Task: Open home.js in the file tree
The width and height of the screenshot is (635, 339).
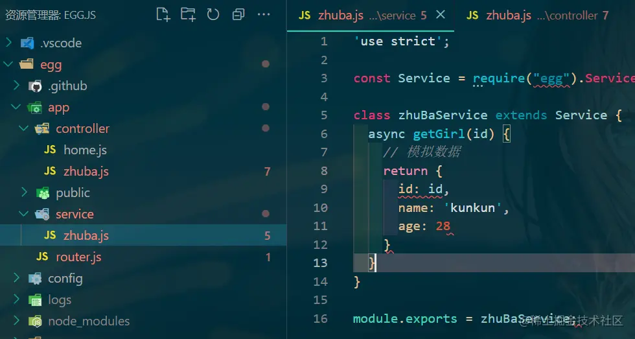Action: [x=86, y=150]
